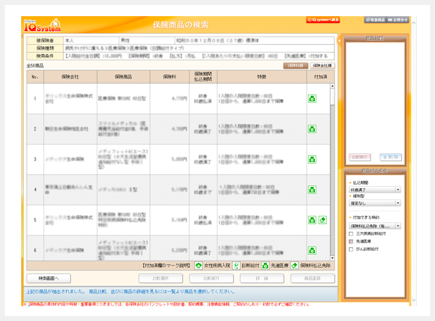
Task: Sort by 保険料順 tab
Action: click(x=294, y=65)
